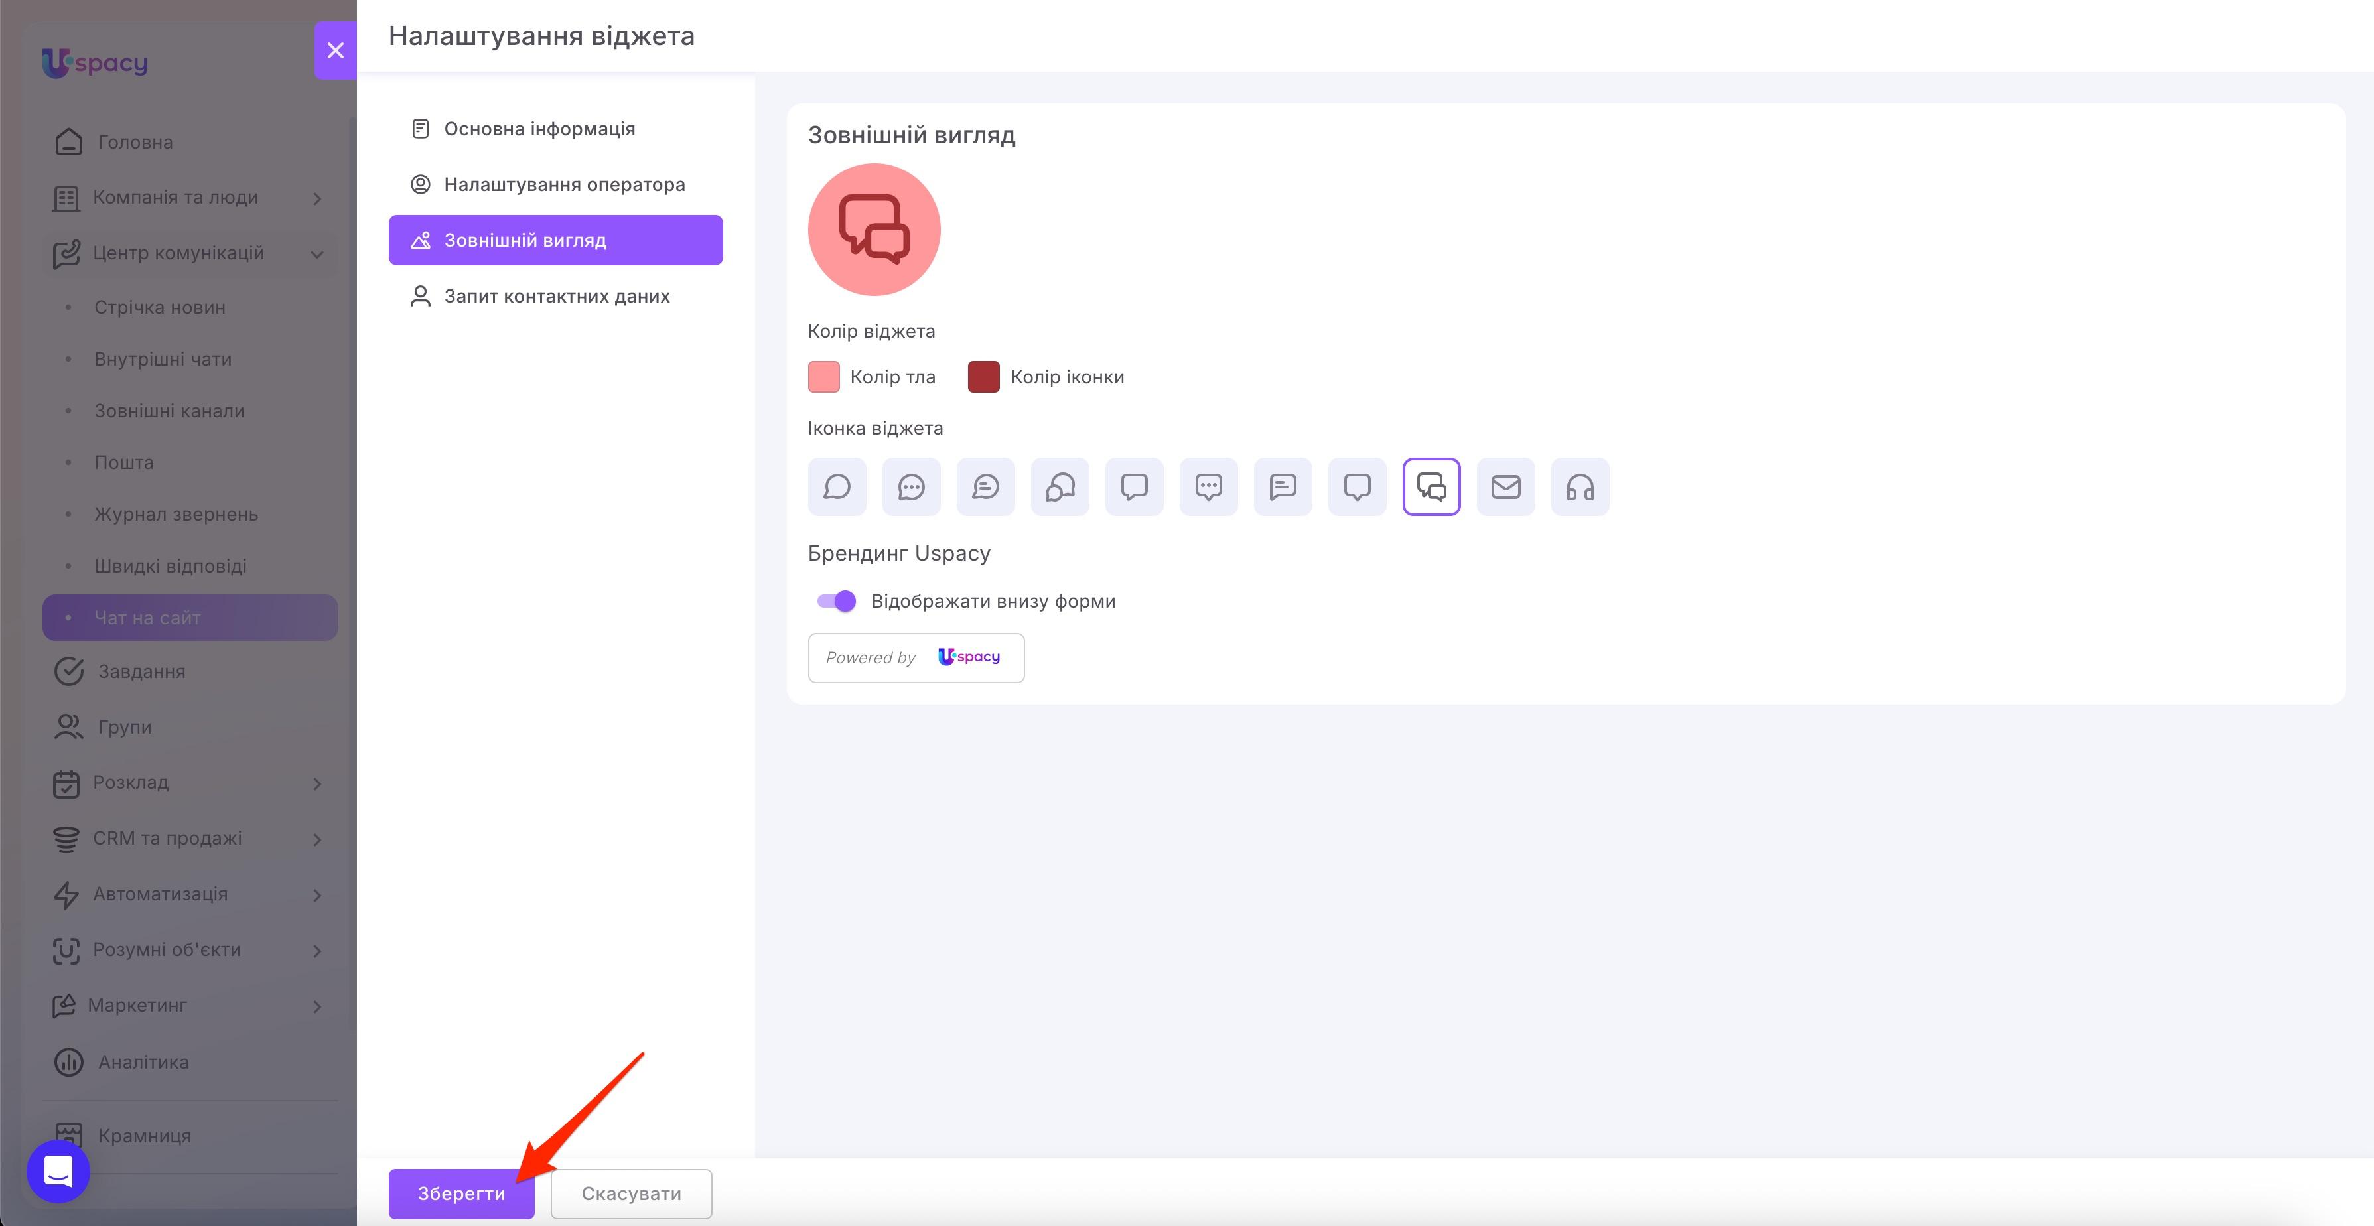Select the headphones widget icon
This screenshot has width=2374, height=1226.
pos(1580,487)
